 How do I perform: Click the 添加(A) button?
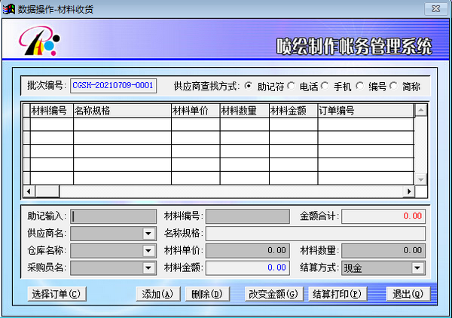[157, 294]
